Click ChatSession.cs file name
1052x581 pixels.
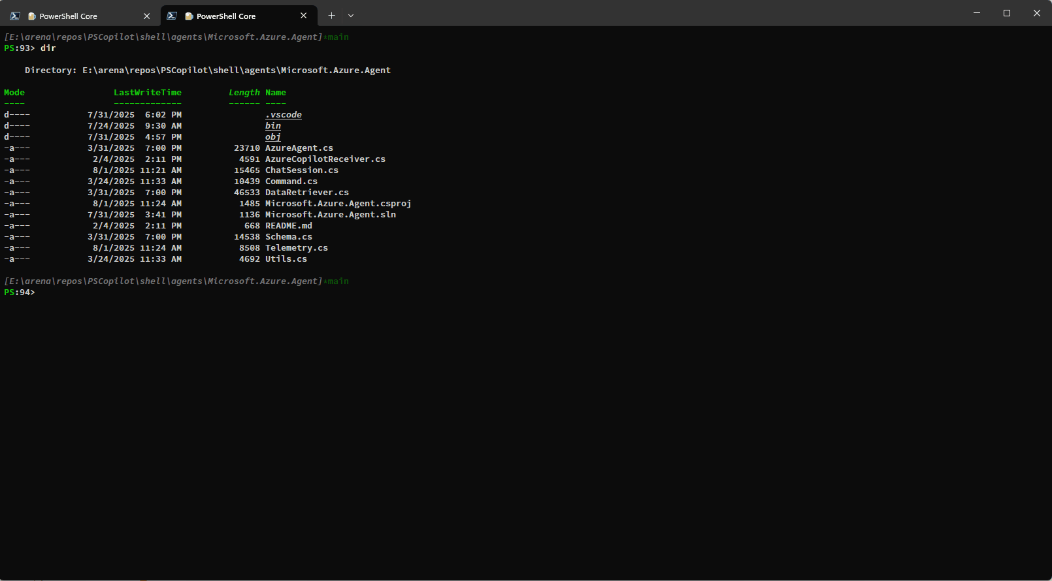pyautogui.click(x=302, y=170)
